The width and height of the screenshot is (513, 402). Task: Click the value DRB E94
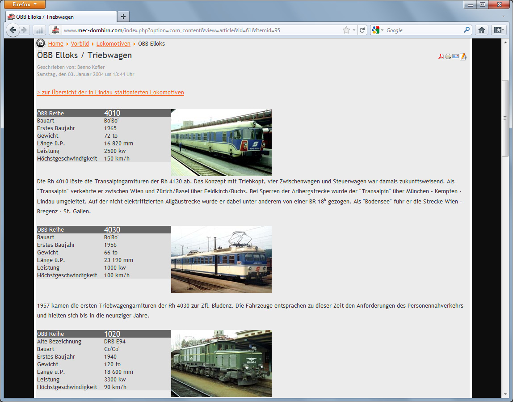[115, 342]
